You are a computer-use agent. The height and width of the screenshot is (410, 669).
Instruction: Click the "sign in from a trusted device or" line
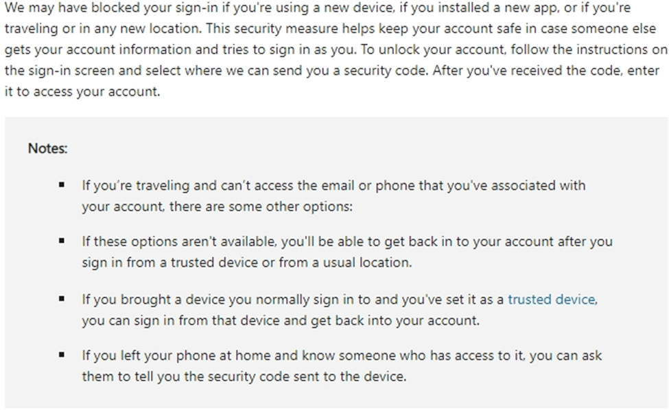(246, 263)
